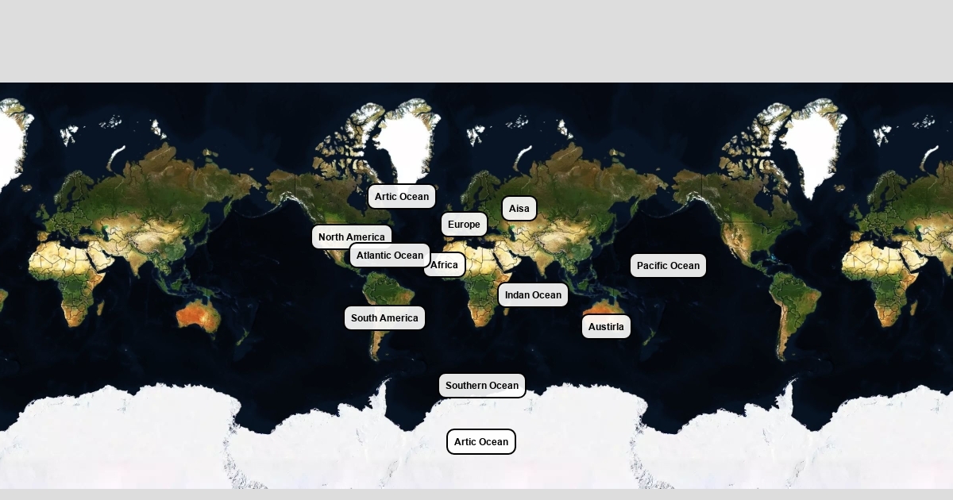Click the Atlantic Ocean label
Screen dimensions: 953x500
coord(389,256)
